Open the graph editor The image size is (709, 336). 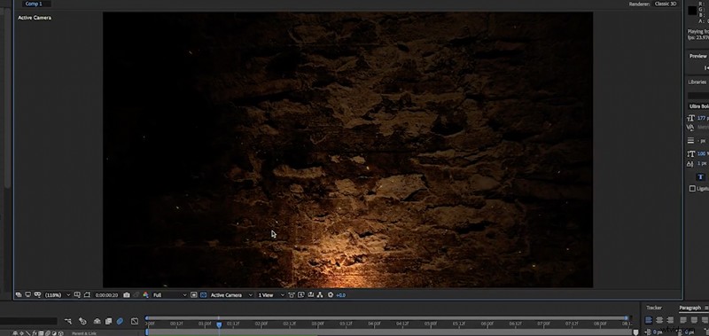click(x=135, y=321)
